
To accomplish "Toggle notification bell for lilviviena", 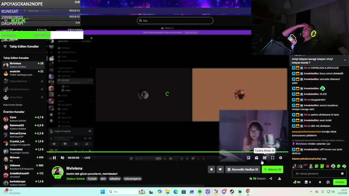I will 211,169.
